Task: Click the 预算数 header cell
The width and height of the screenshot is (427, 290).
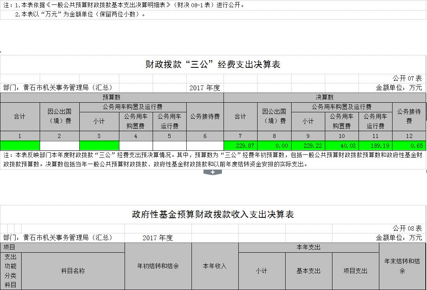Action: click(x=112, y=97)
